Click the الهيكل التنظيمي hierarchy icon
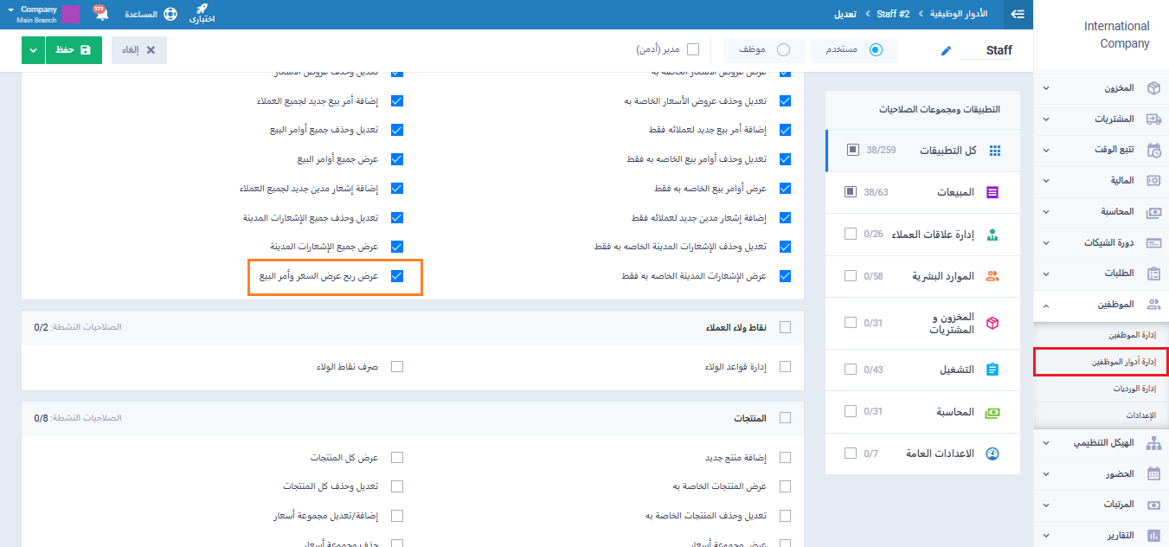The width and height of the screenshot is (1169, 547). (1153, 443)
